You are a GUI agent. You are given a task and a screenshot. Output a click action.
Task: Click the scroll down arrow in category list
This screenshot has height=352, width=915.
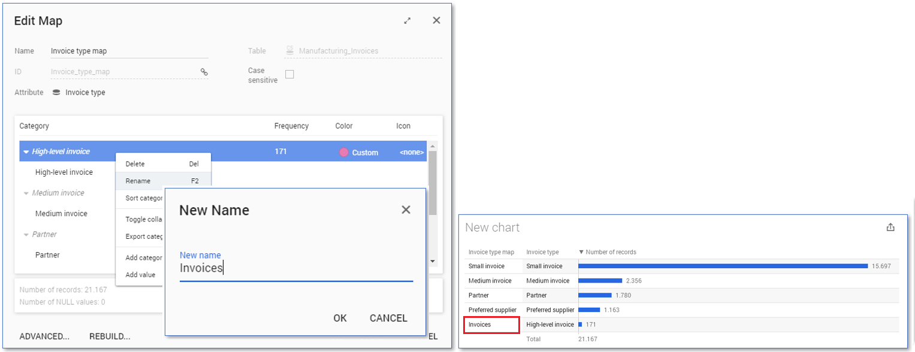click(x=433, y=262)
